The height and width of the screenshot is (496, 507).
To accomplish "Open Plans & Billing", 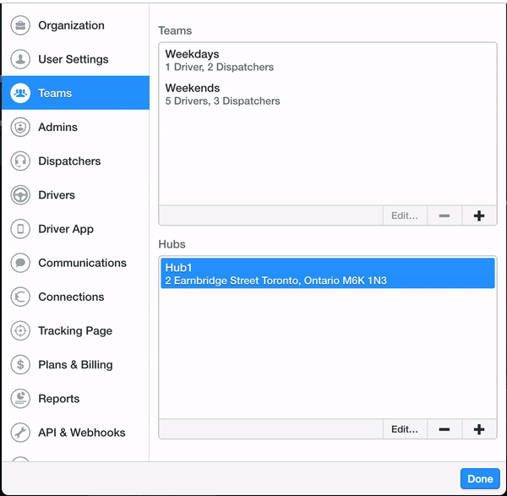I will [x=76, y=365].
